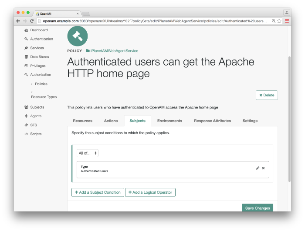Open Data Stores in the sidebar
Screen dimensions: 305x231
click(x=40, y=57)
